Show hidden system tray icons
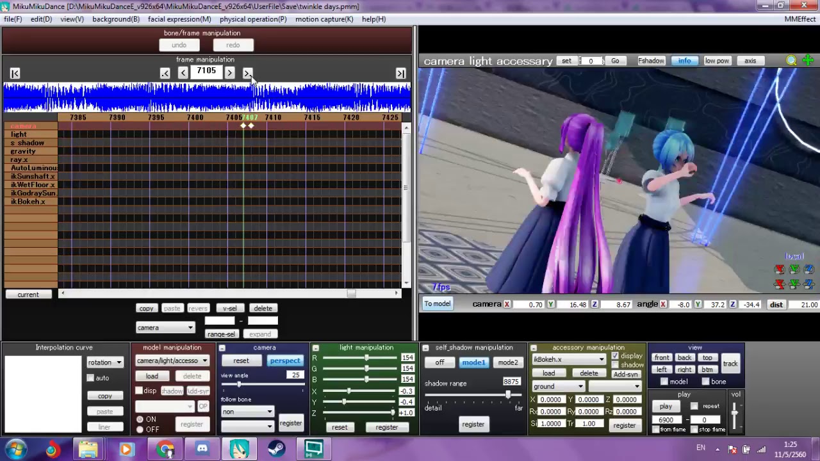 click(717, 449)
